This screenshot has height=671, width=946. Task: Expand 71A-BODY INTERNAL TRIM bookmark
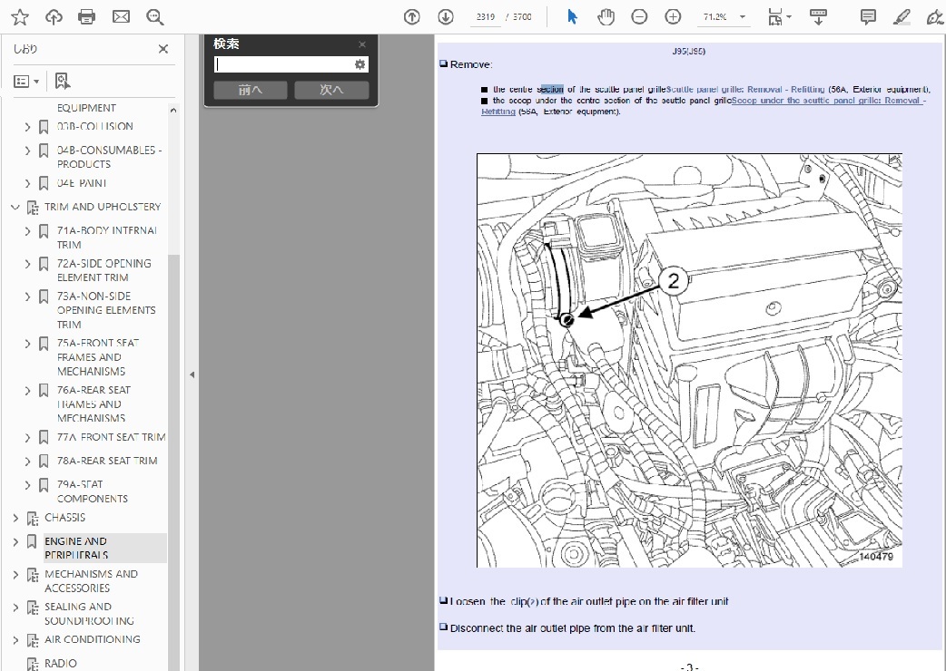(x=27, y=230)
